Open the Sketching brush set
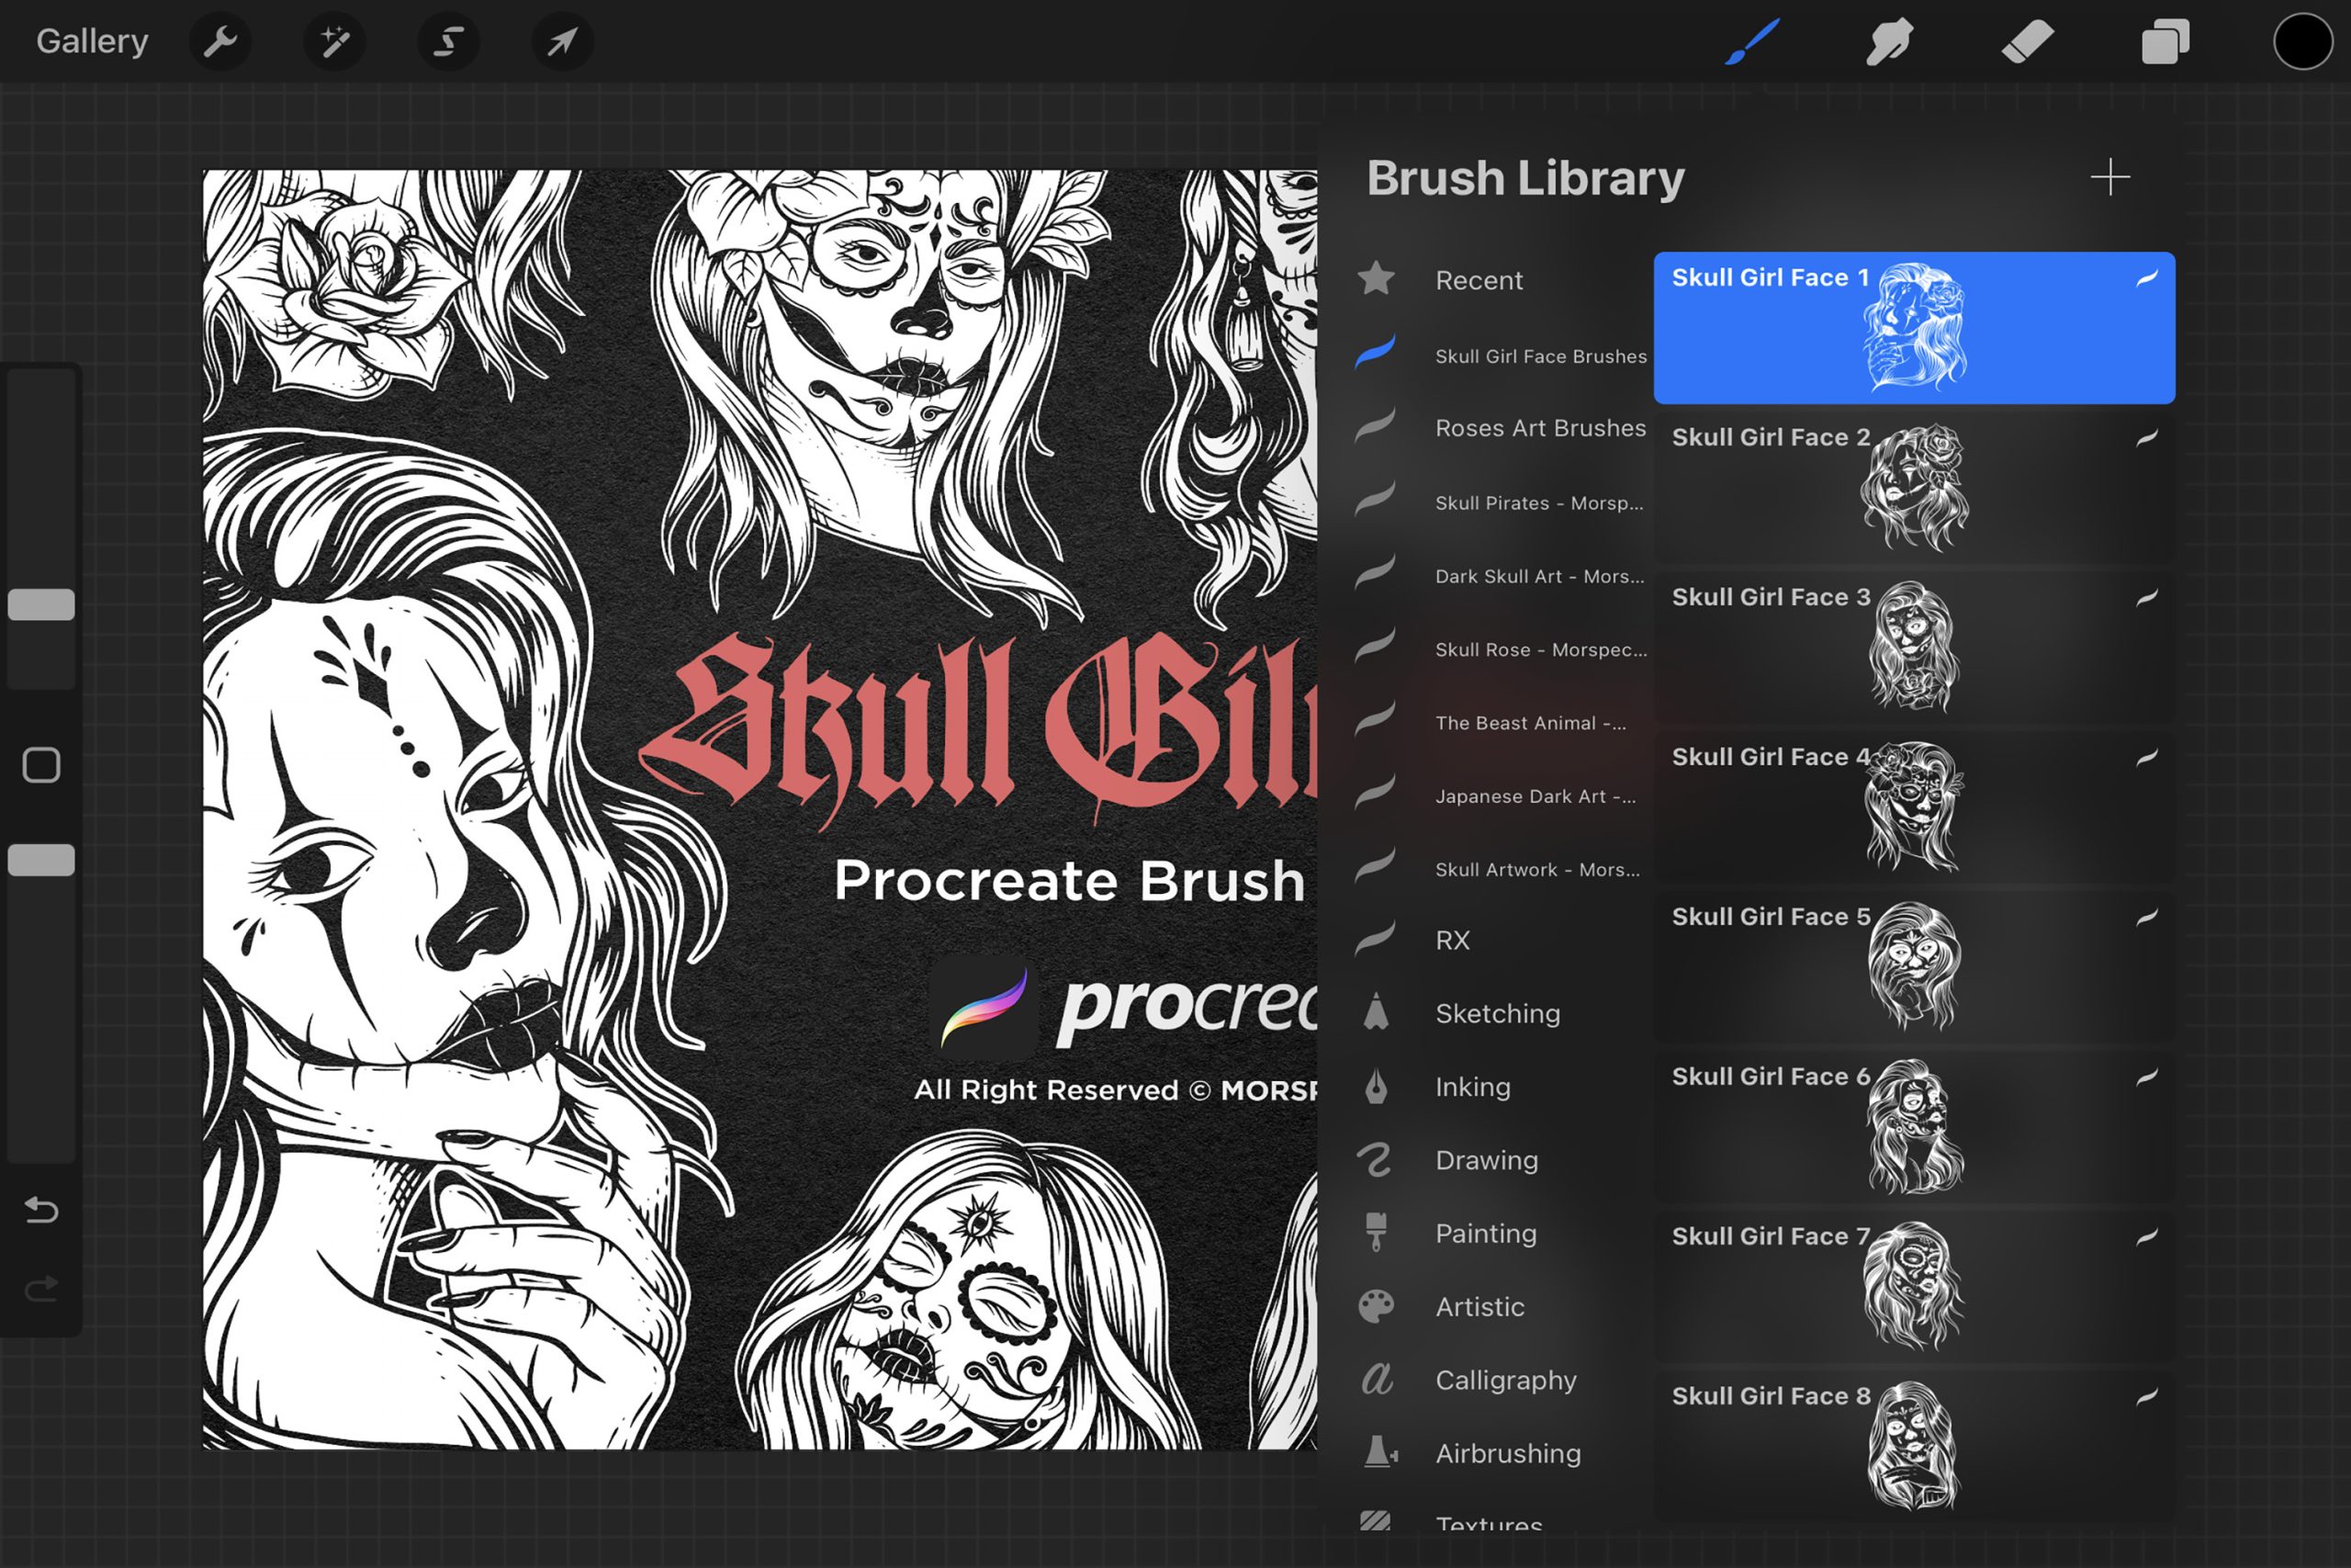The image size is (2351, 1568). tap(1502, 1013)
